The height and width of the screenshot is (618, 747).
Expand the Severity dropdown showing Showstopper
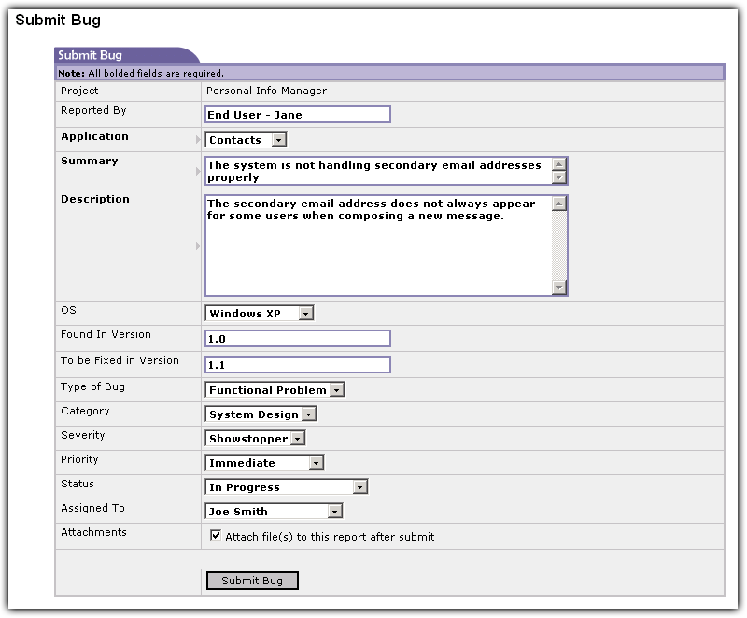click(297, 439)
